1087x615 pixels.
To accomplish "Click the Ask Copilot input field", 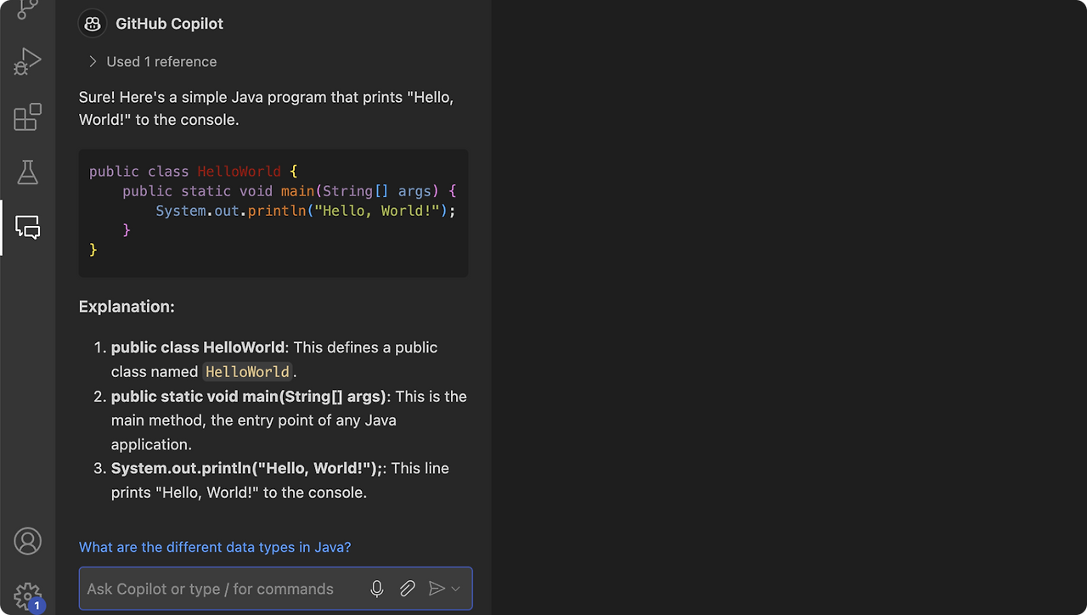I will point(212,588).
